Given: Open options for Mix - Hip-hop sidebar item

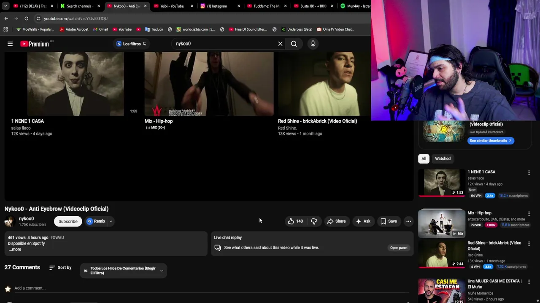Looking at the screenshot, I should point(529,214).
